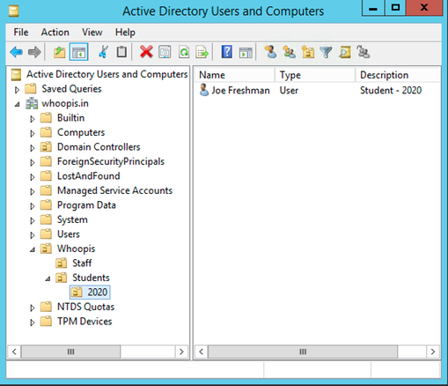Expand the Domain Controllers arrow
The image size is (448, 386).
(33, 148)
